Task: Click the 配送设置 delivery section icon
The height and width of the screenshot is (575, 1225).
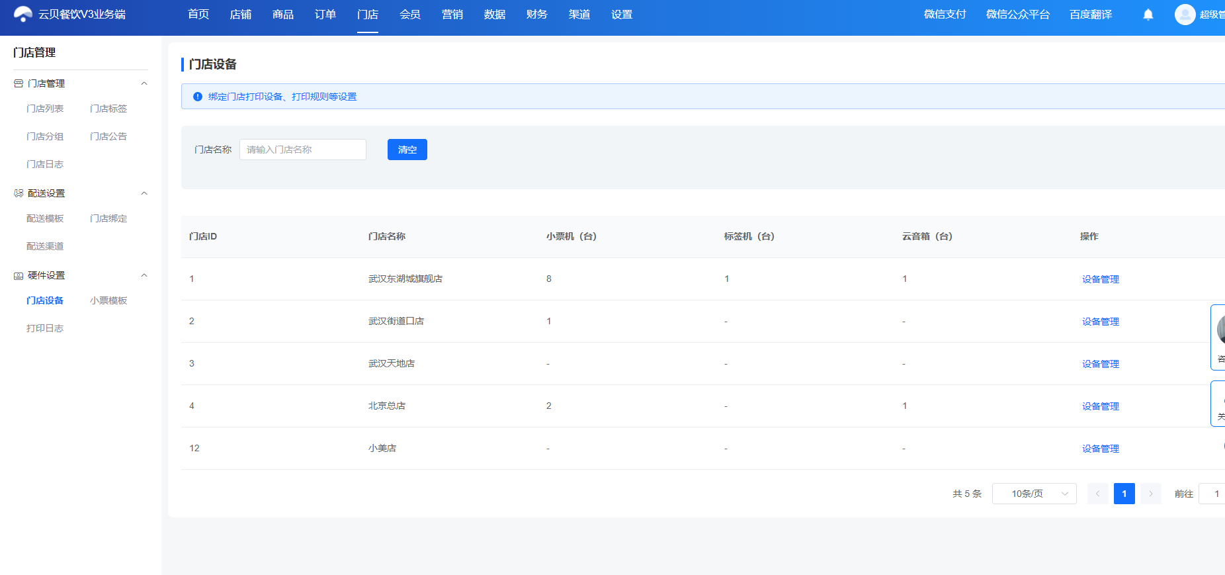Action: pyautogui.click(x=19, y=193)
